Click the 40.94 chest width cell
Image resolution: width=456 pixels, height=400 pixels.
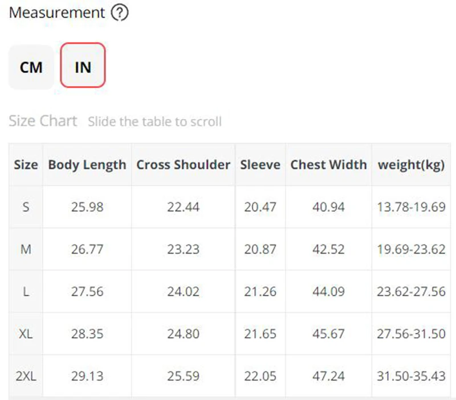[x=329, y=207]
